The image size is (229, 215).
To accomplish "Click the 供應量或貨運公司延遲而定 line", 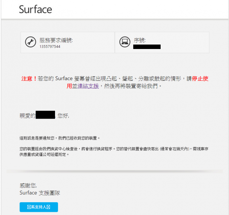I will (44, 154).
